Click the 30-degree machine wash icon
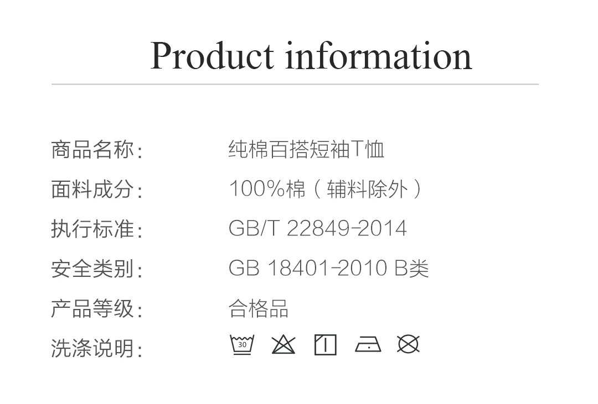598x404 pixels. coord(242,345)
